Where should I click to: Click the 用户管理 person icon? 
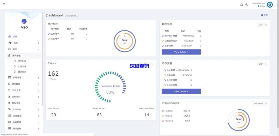coord(9,55)
